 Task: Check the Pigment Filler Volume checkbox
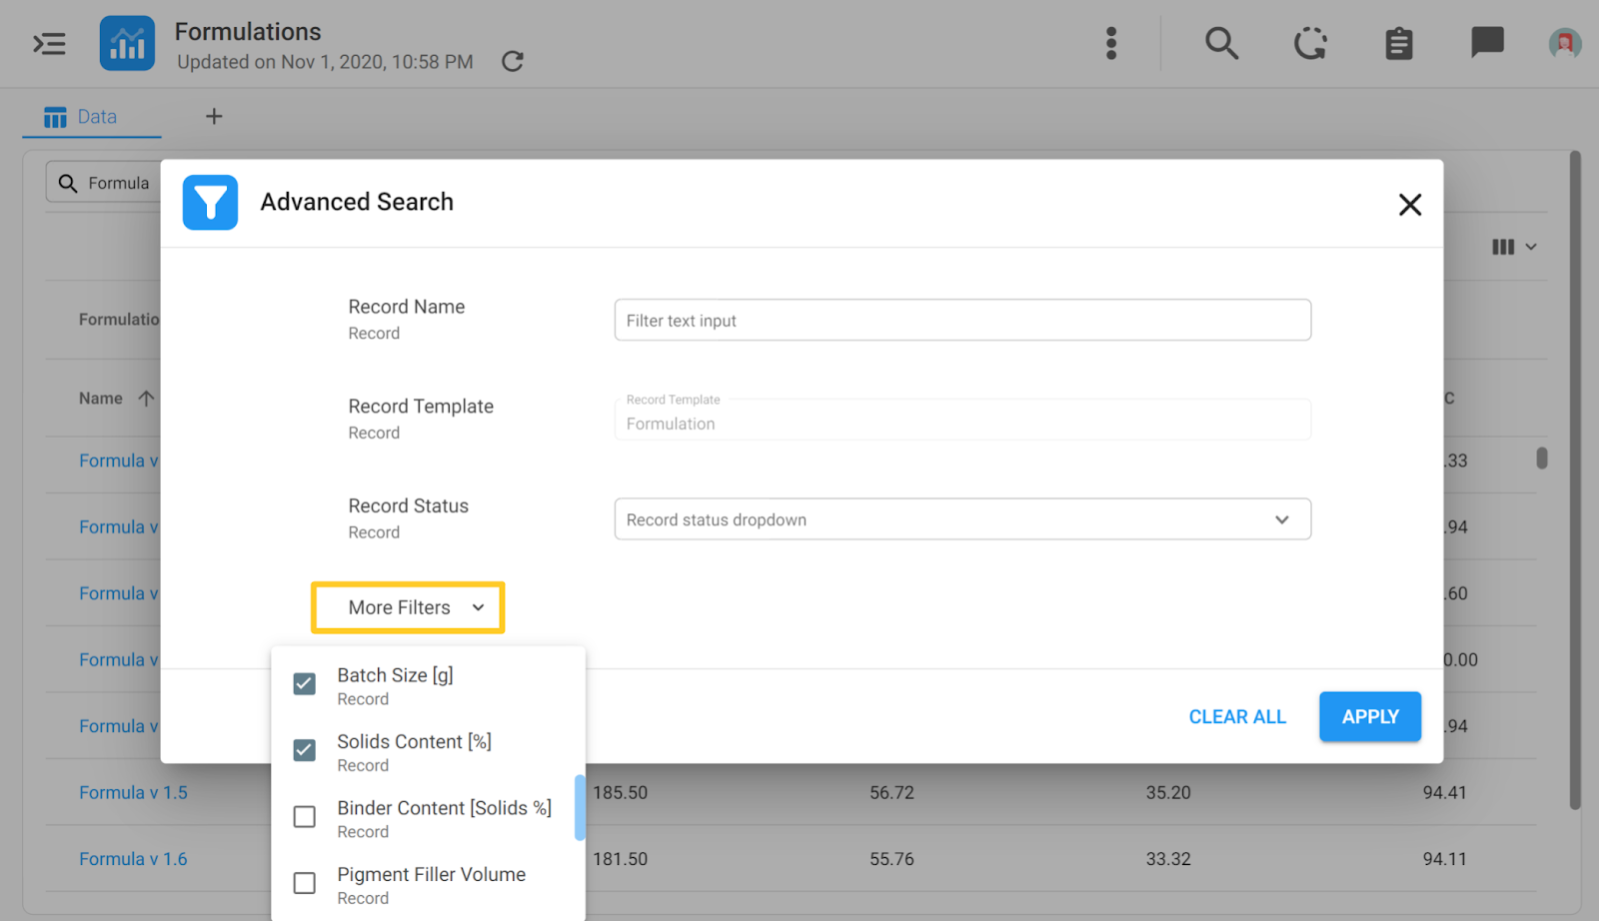click(305, 883)
